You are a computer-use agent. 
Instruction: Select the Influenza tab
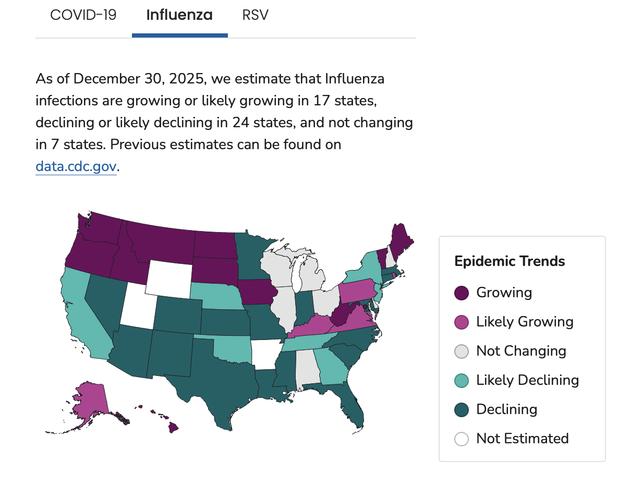pos(179,15)
